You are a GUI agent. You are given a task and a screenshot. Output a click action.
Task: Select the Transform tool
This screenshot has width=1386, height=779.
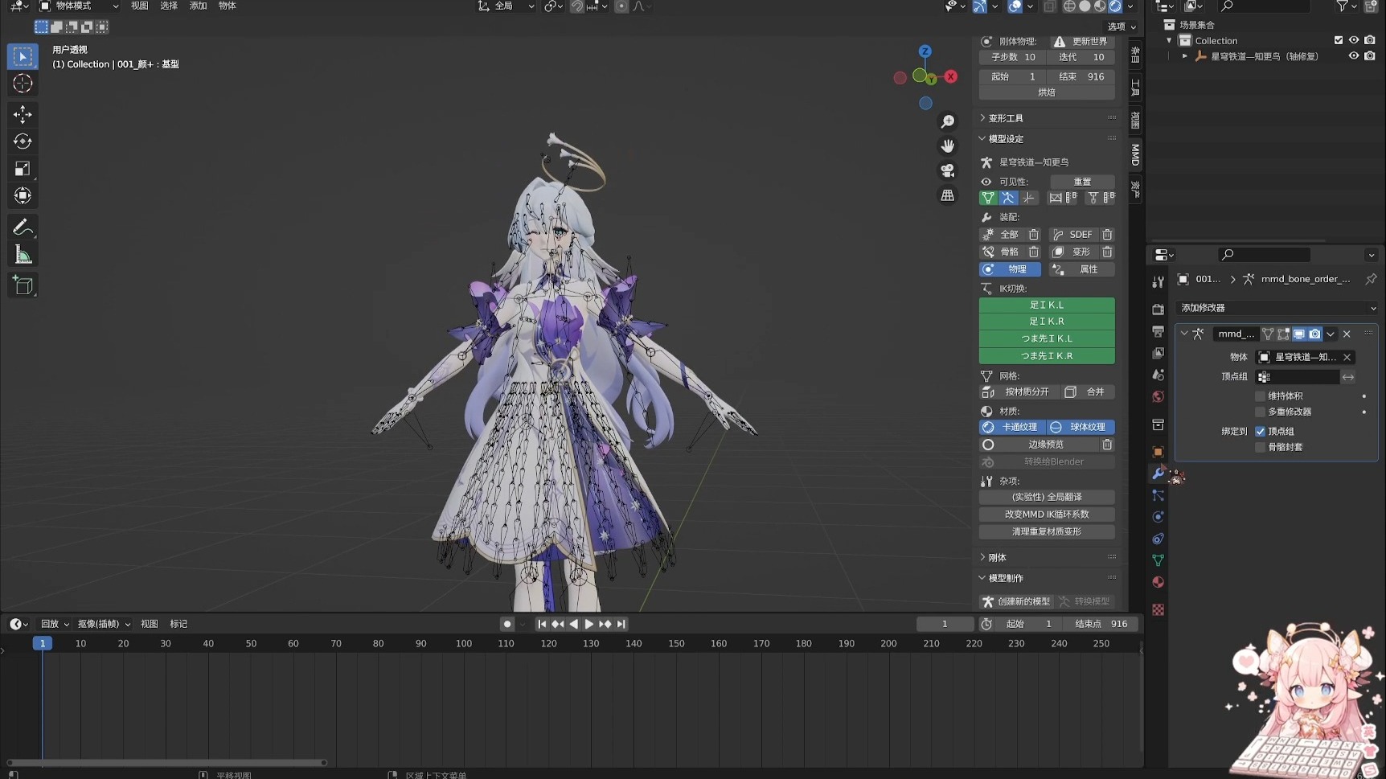click(x=23, y=196)
